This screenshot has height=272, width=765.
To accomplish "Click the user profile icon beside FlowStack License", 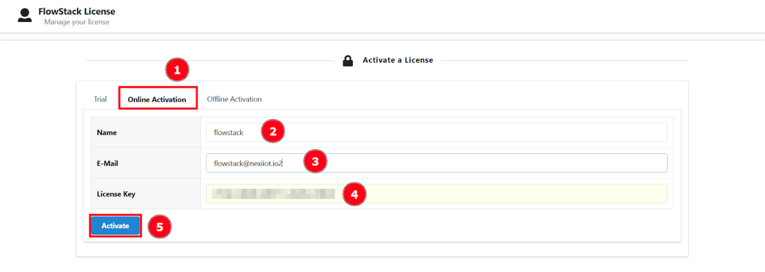I will (x=25, y=15).
